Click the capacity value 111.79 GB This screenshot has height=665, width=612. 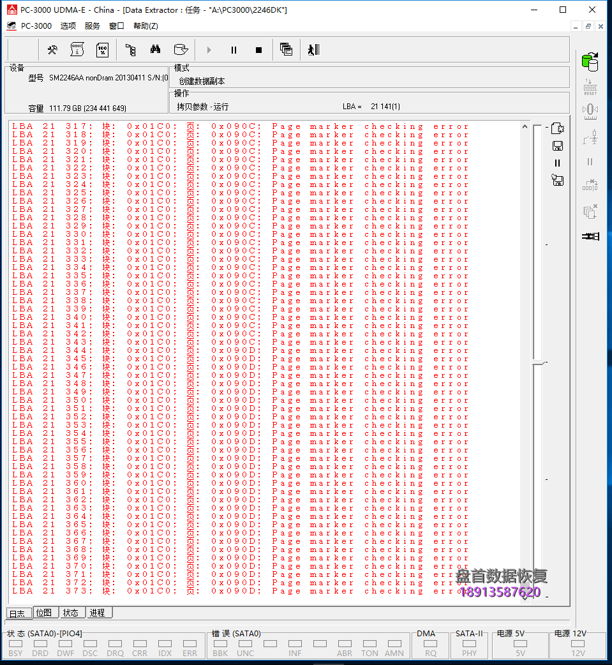(x=87, y=108)
